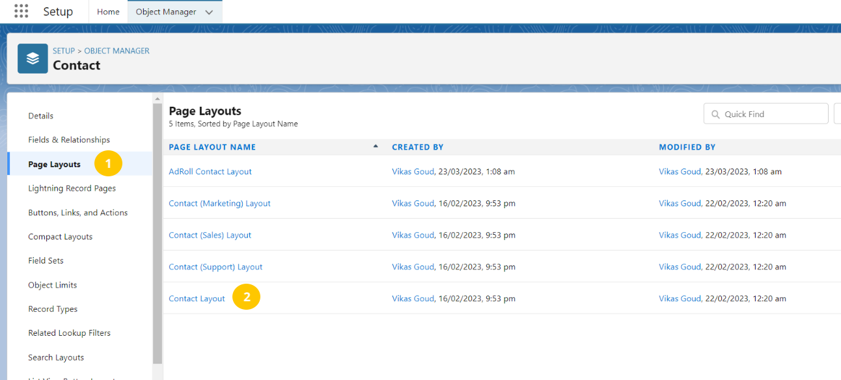Click the '5 Items, Sorted by Page Layout Name' text
Image resolution: width=841 pixels, height=380 pixels.
(x=233, y=124)
